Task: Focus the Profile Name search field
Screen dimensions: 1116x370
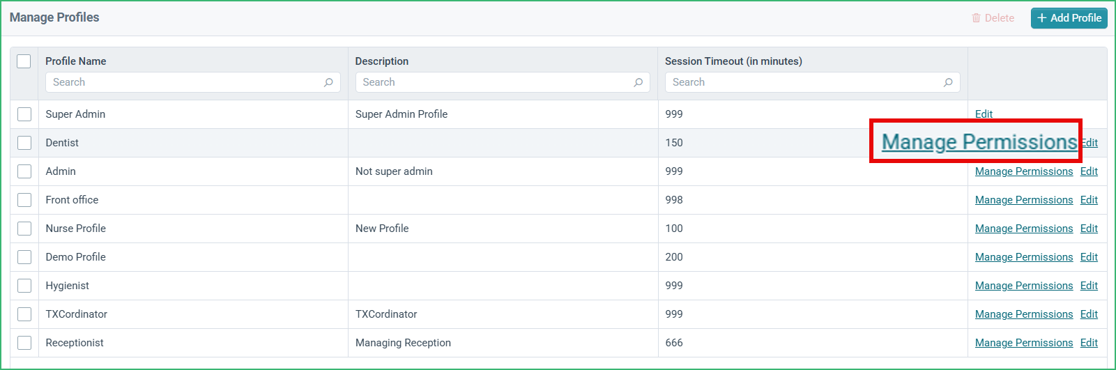Action: [193, 82]
